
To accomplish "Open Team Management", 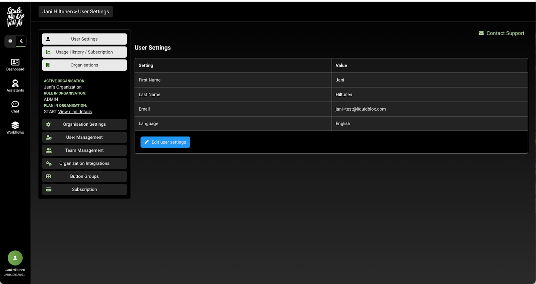I will pos(84,151).
